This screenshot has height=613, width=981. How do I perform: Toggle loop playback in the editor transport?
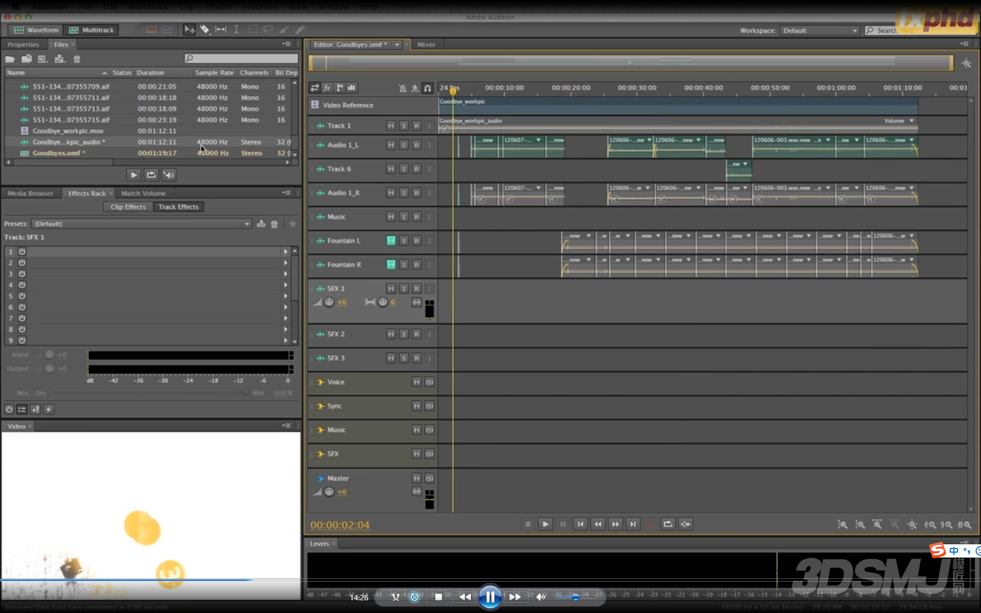tap(667, 524)
